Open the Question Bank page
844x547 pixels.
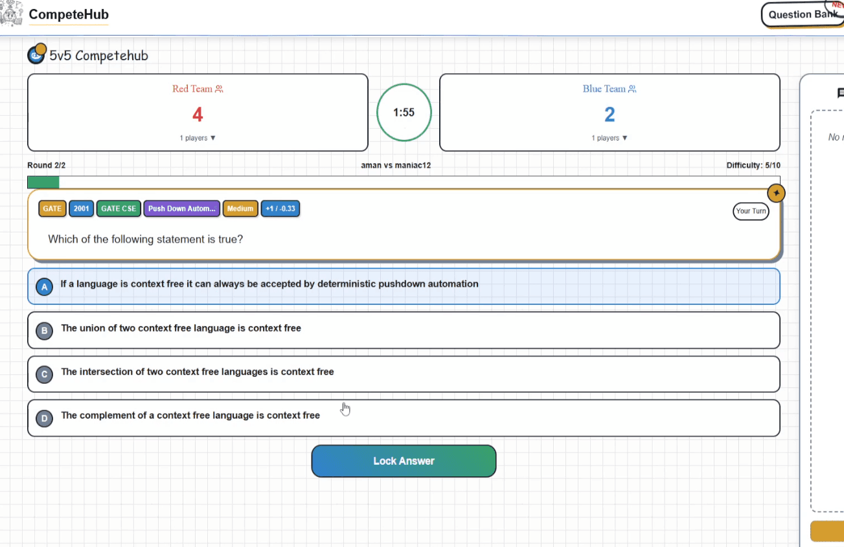point(802,15)
